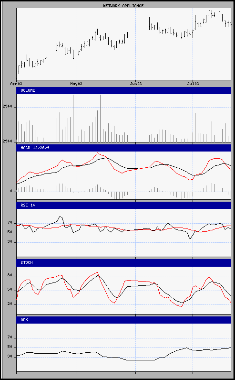Click the ADX 30 level label

click(x=10, y=357)
